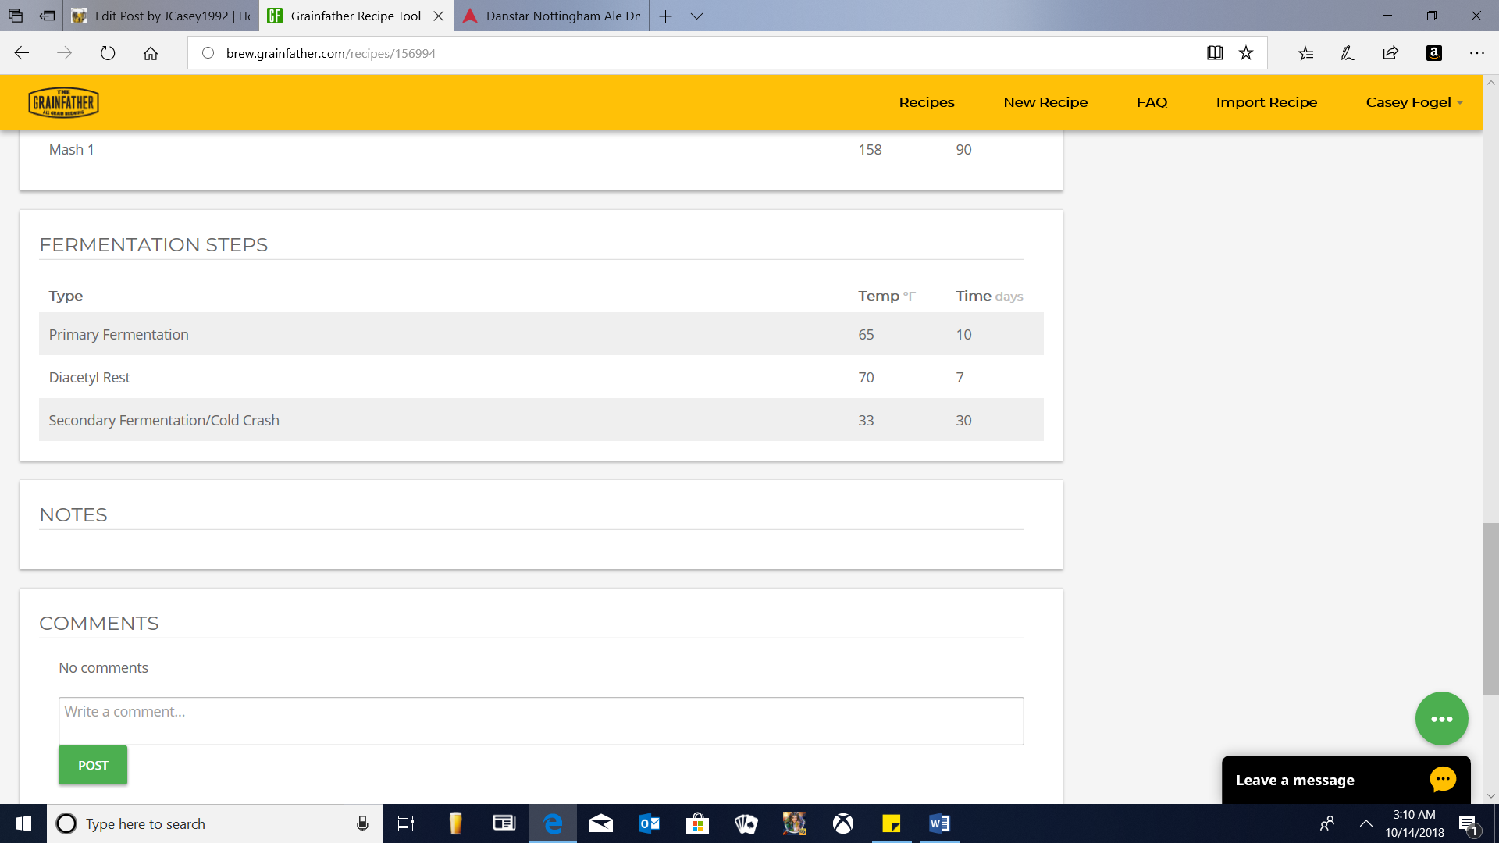1499x843 pixels.
Task: Click the yellow speech bubble icon
Action: coord(1443,779)
